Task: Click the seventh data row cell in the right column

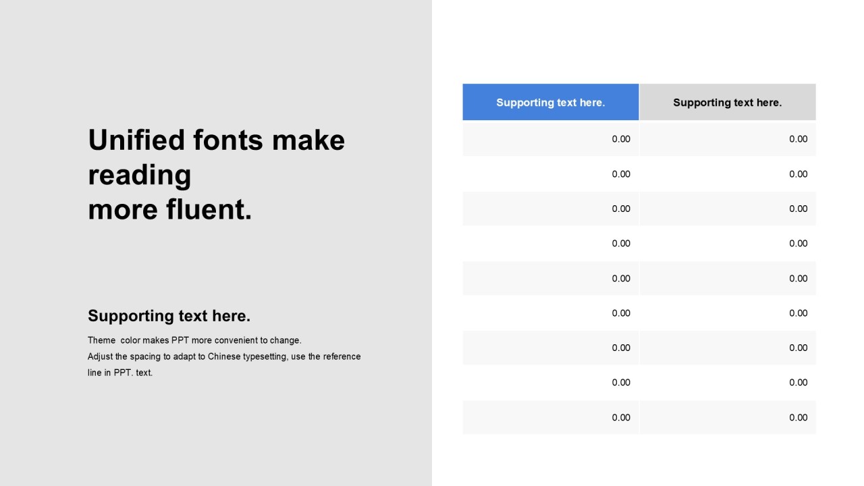Action: pos(728,348)
